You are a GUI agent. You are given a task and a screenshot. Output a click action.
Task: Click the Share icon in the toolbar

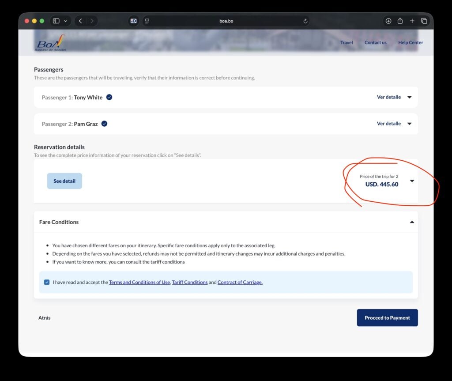coord(400,21)
